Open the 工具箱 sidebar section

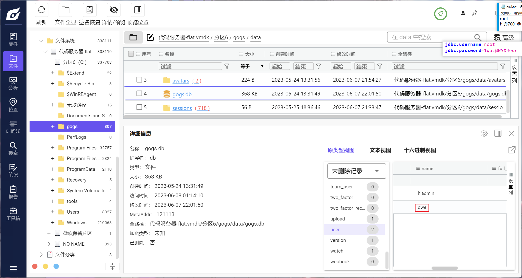13,214
